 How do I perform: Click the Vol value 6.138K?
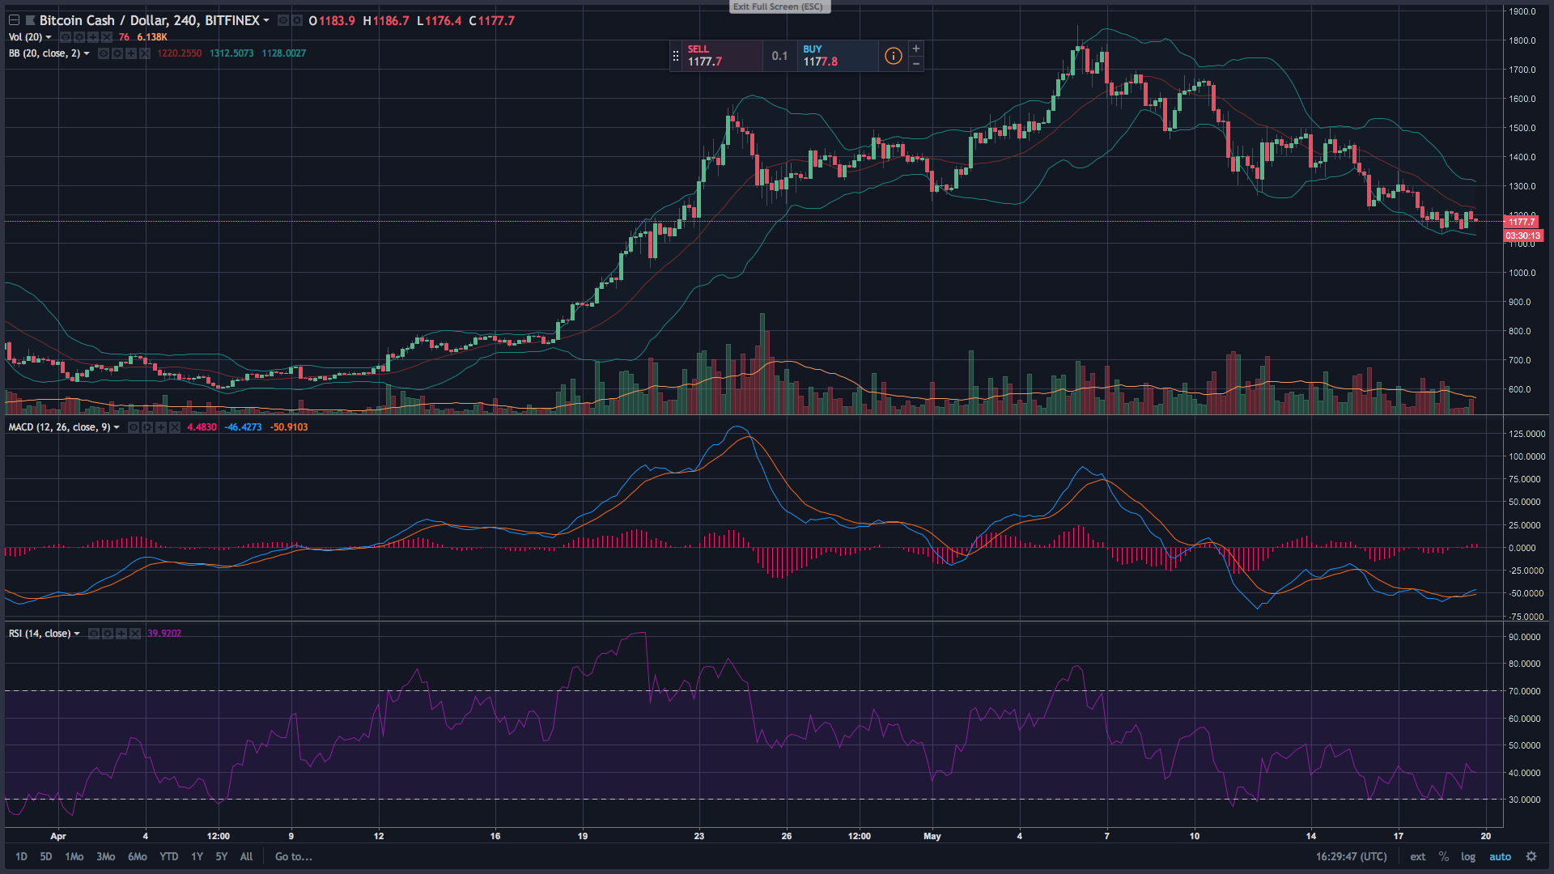pos(152,37)
